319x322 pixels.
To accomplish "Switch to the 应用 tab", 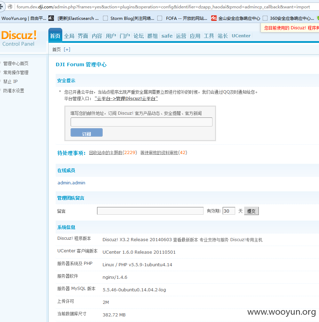I will click(195, 36).
